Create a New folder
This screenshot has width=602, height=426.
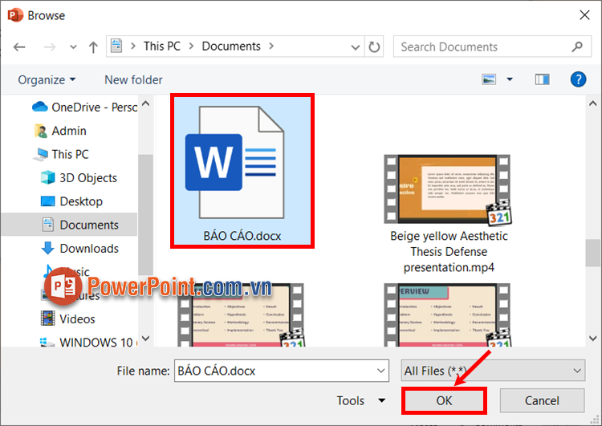pos(133,80)
